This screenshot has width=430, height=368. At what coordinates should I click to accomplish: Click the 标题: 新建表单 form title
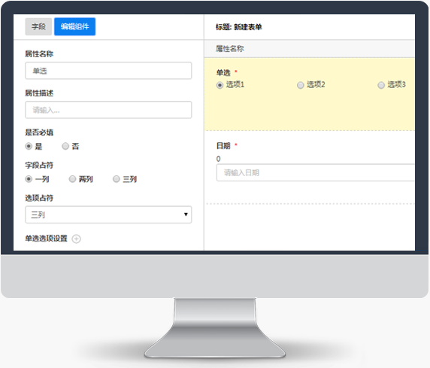(x=238, y=27)
